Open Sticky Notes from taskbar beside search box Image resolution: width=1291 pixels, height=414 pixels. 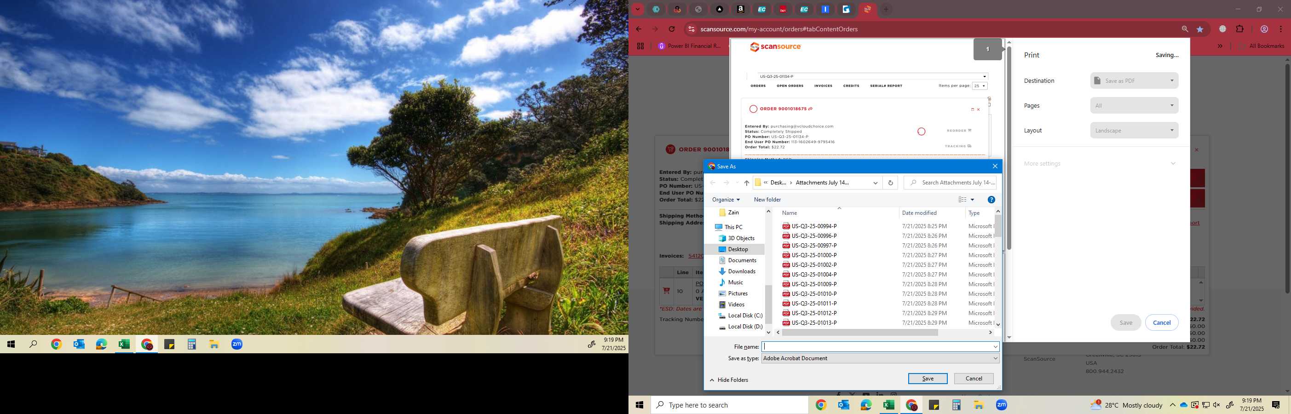click(x=934, y=405)
